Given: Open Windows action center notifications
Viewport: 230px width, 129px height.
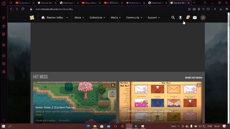Looking at the screenshot, I should click(x=224, y=126).
